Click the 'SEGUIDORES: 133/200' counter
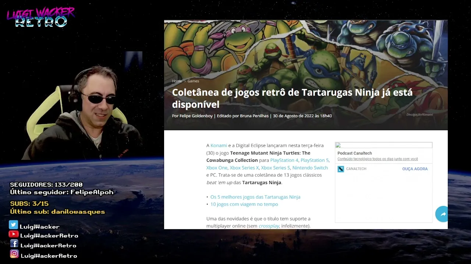The height and width of the screenshot is (264, 471). click(x=46, y=184)
